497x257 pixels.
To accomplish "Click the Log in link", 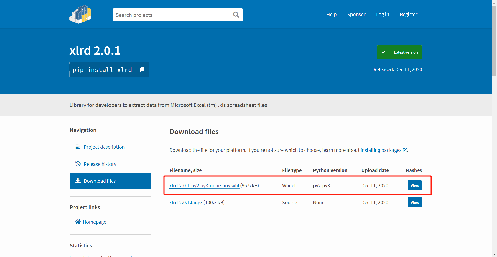I will coord(382,14).
